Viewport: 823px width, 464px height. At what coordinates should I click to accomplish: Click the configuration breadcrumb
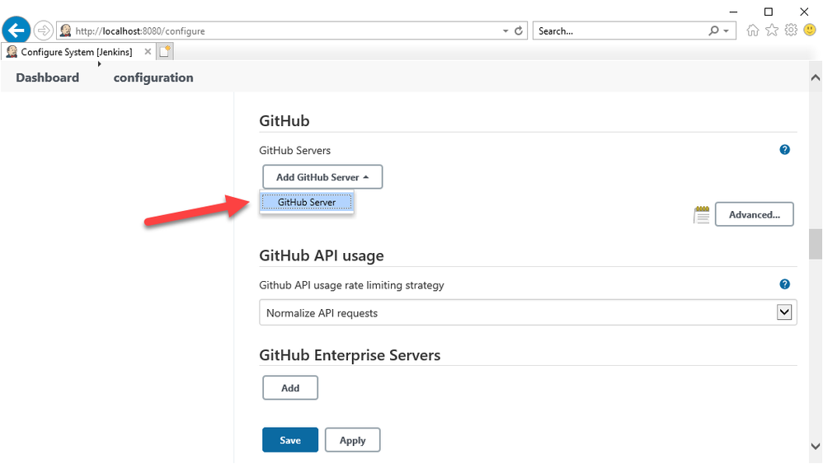153,77
